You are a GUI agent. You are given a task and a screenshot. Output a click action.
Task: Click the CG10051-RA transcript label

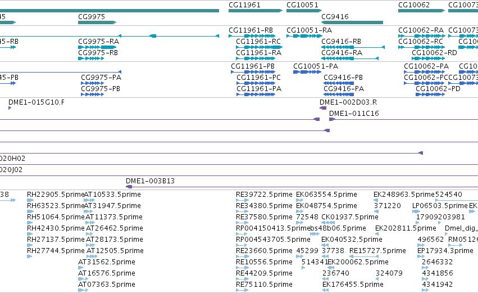[309, 30]
